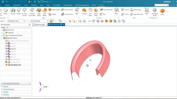Viewport: 177px width, 99px height.
Task: Toggle visibility of Face Blend (18)
Action: [x=6, y=65]
